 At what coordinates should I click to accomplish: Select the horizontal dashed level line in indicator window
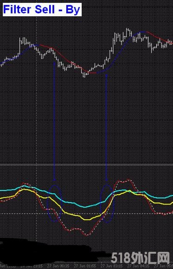[86, 214]
